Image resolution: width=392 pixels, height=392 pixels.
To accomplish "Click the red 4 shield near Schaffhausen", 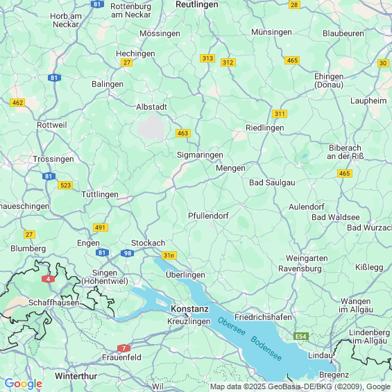I will pyautogui.click(x=49, y=279).
